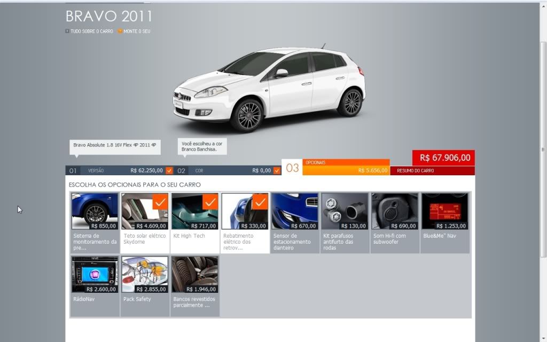Add the Blue&Me Nav option
The image size is (547, 342).
[445, 223]
